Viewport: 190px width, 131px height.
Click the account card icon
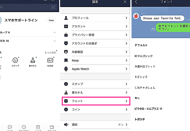tap(66, 26)
